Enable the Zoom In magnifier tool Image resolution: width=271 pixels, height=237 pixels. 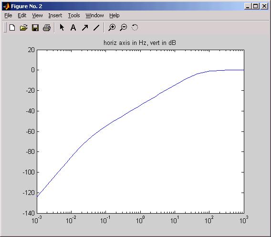pos(112,28)
